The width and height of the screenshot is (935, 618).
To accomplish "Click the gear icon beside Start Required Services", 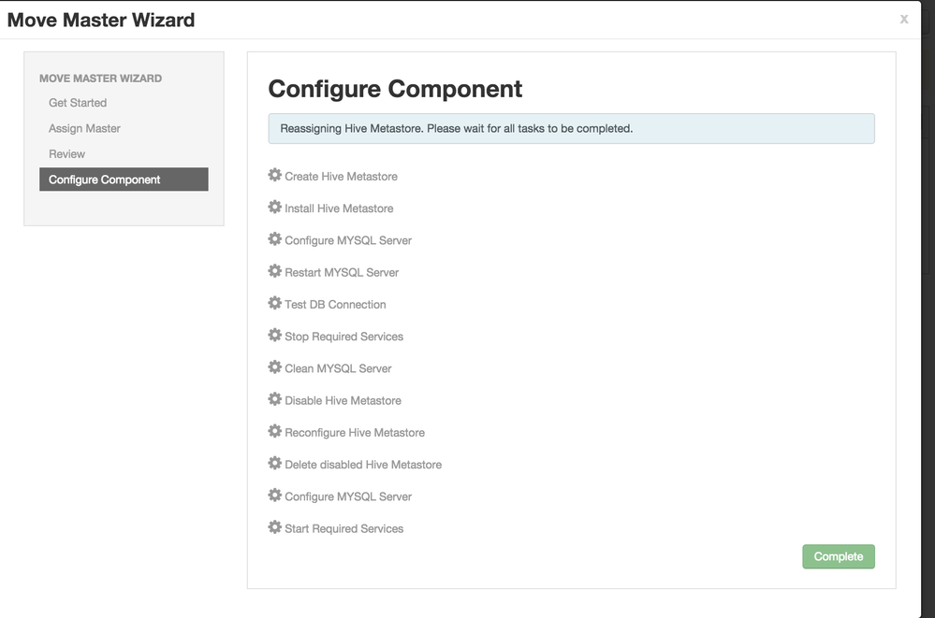I will click(x=274, y=527).
